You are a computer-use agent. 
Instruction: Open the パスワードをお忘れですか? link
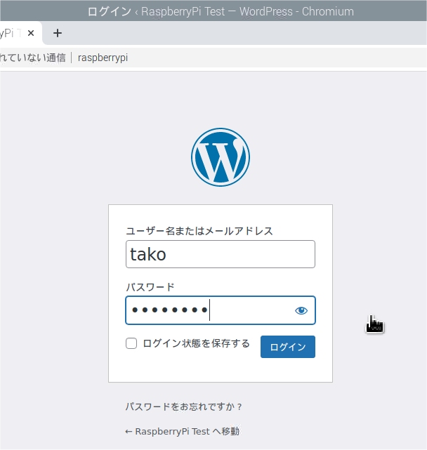click(x=184, y=406)
